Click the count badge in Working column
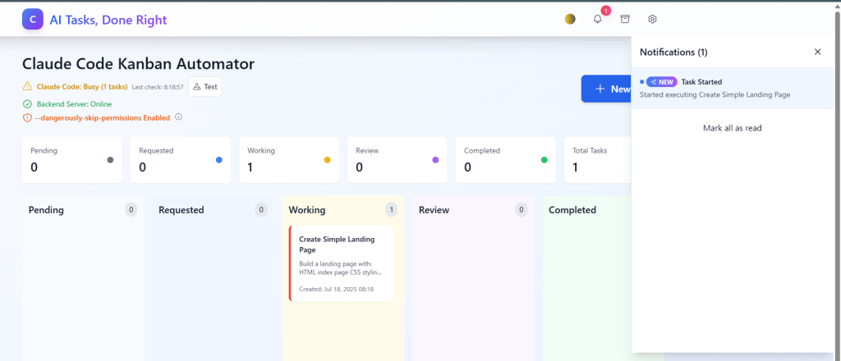The image size is (841, 361). point(391,210)
